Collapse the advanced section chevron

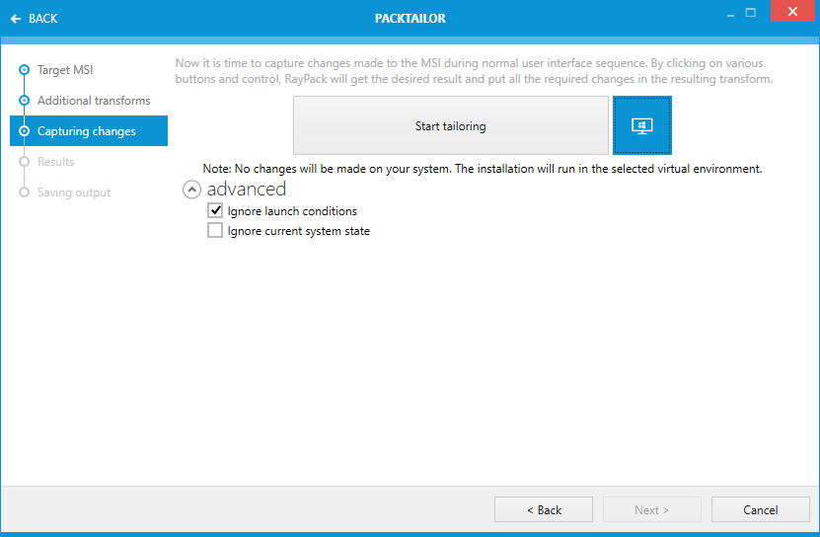(192, 190)
